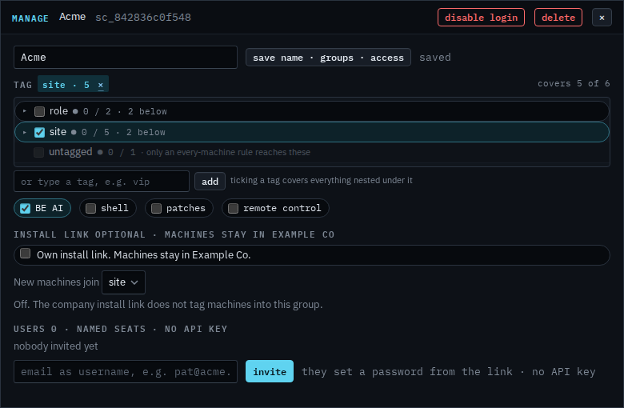Open the 'New machines join' site dropdown
Image resolution: width=624 pixels, height=408 pixels.
pos(123,282)
